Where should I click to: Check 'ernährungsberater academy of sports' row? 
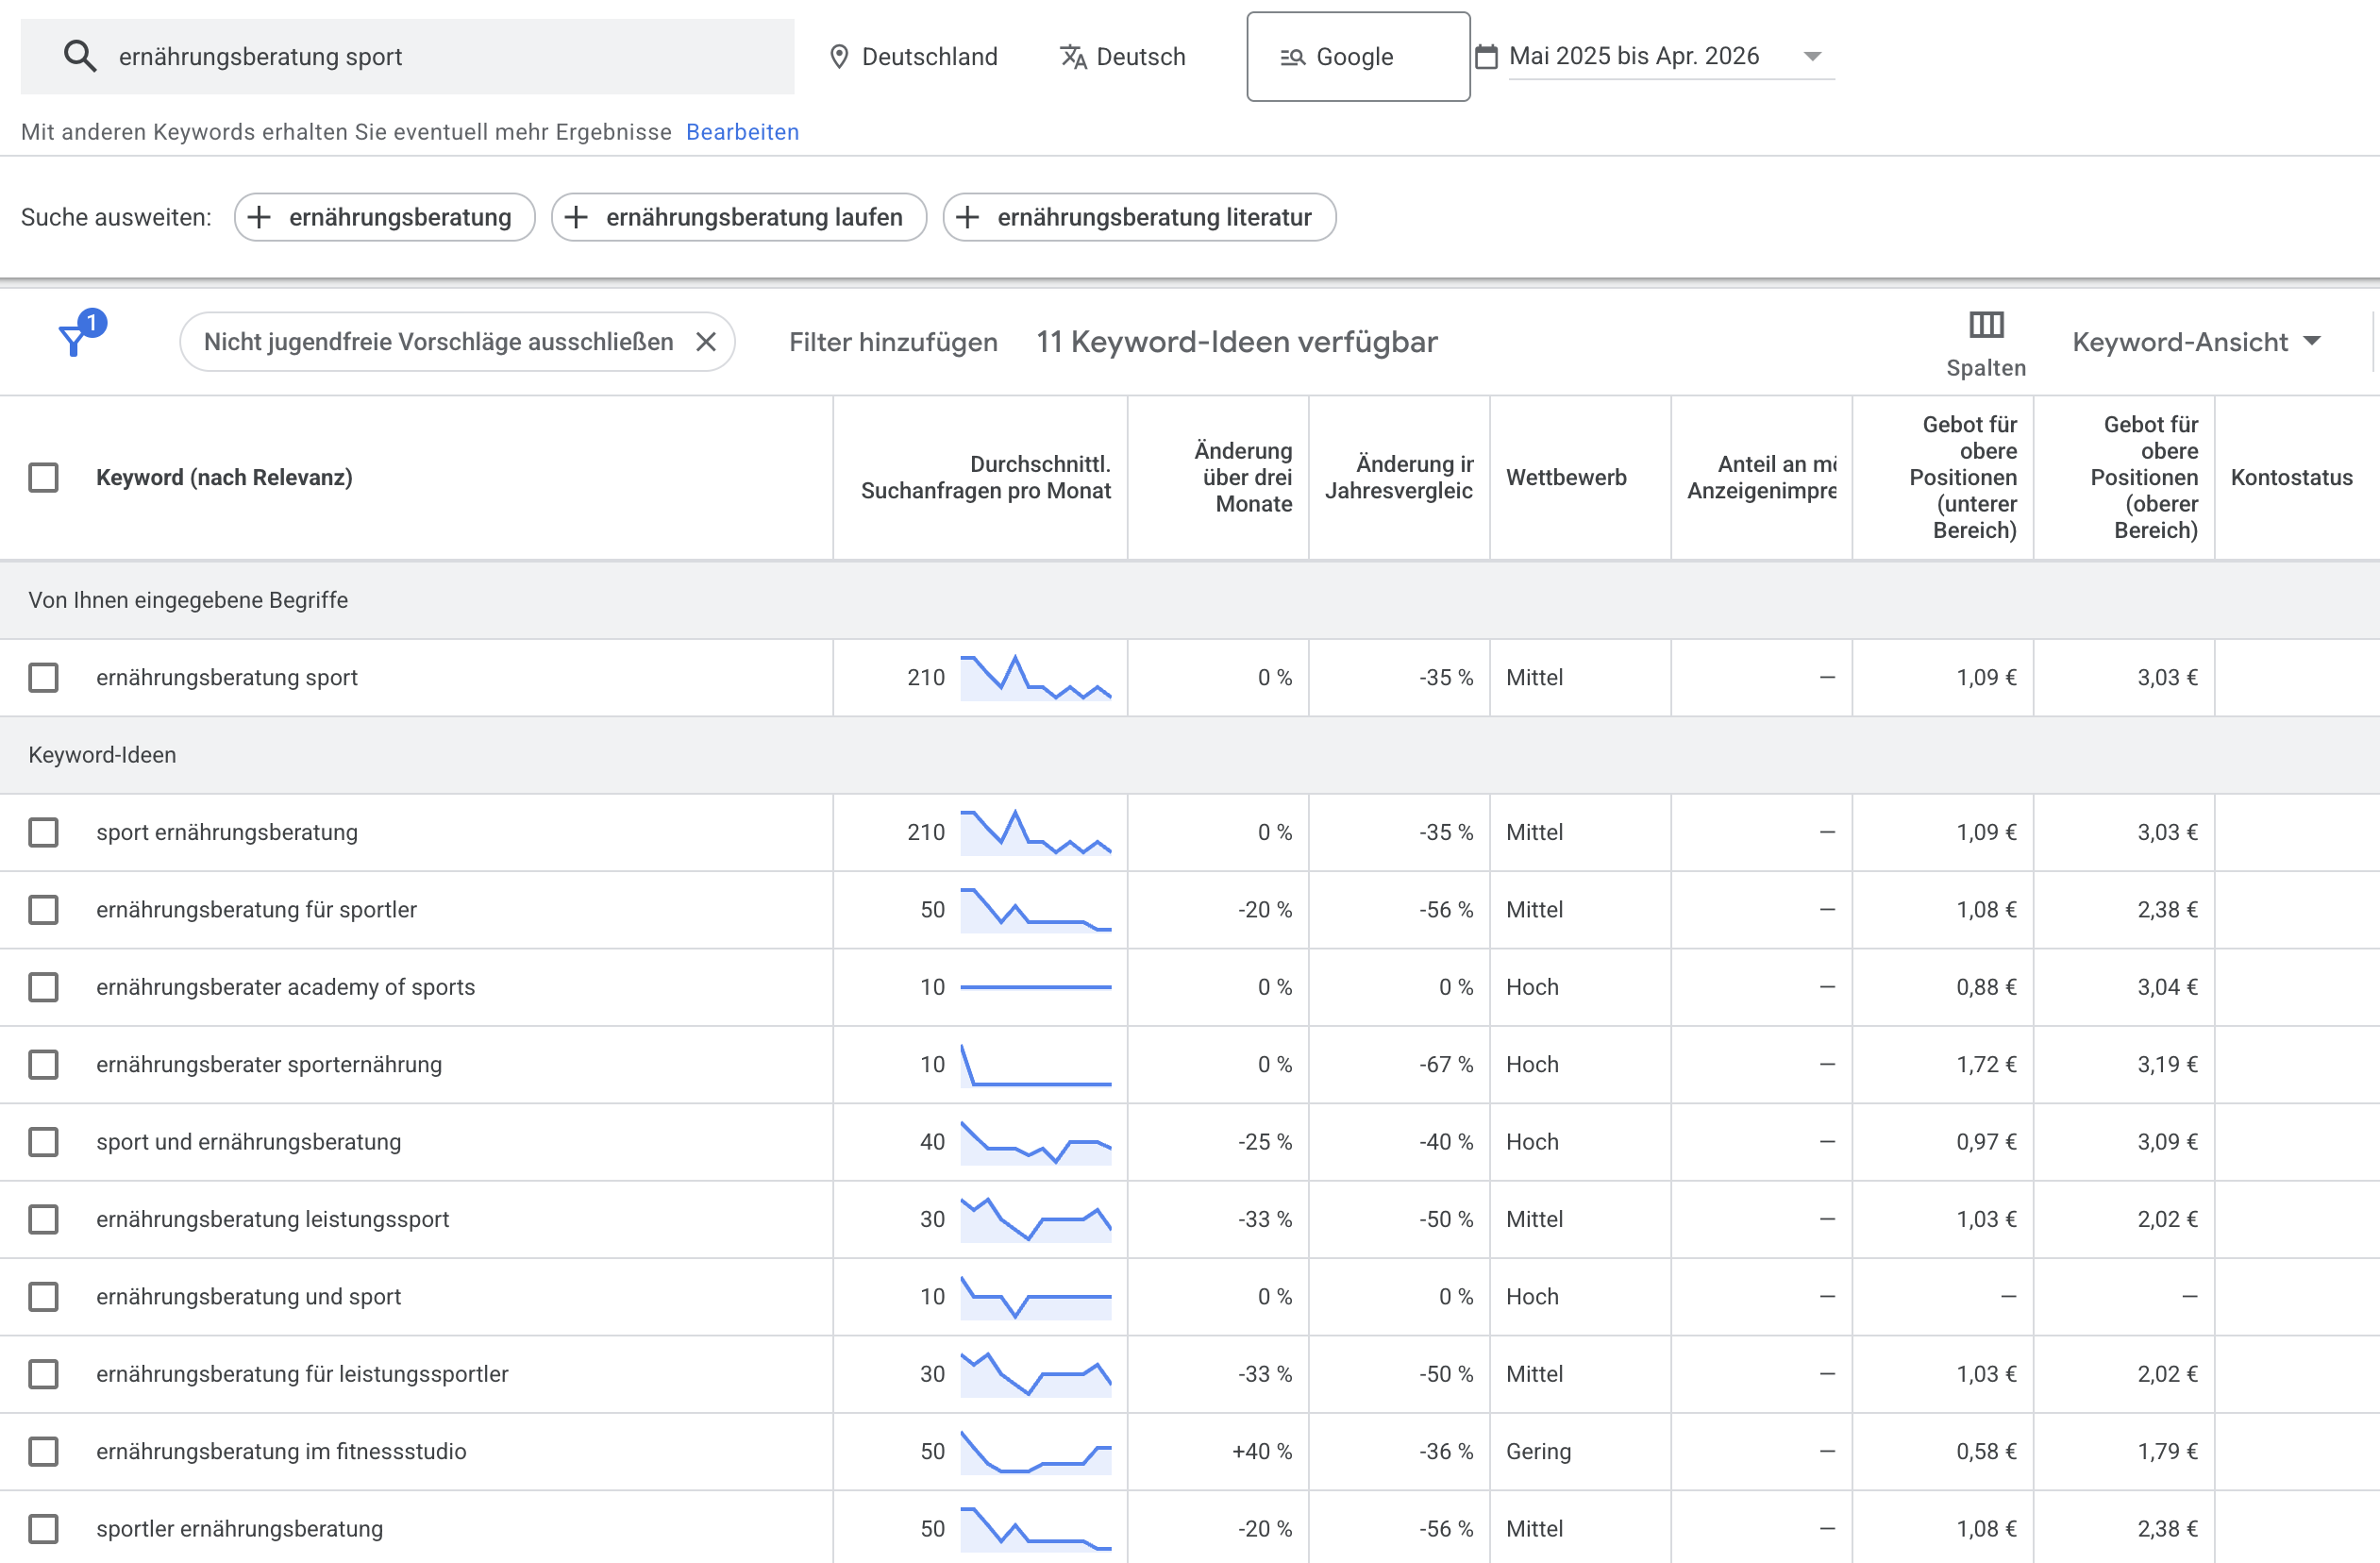pos(43,987)
